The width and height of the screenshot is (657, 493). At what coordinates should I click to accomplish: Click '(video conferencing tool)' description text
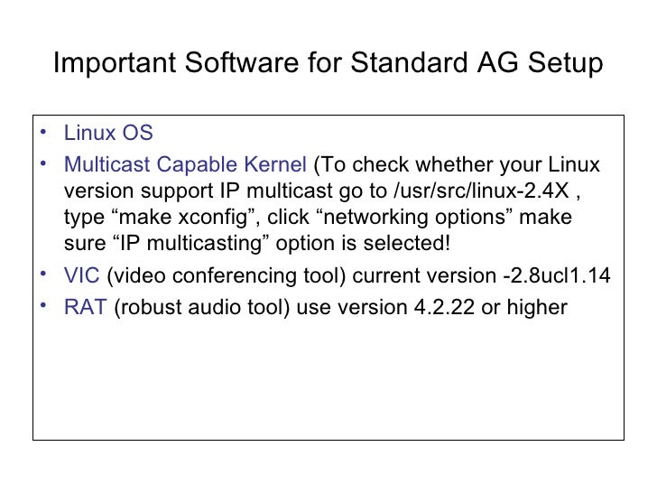(227, 276)
